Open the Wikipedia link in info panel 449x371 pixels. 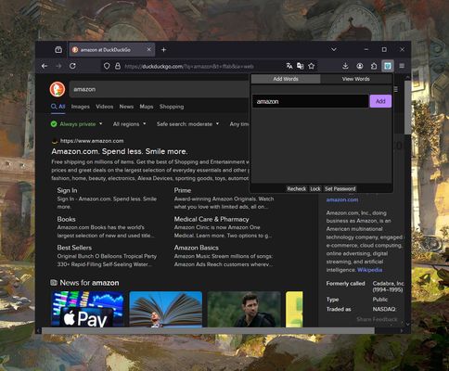pos(370,270)
